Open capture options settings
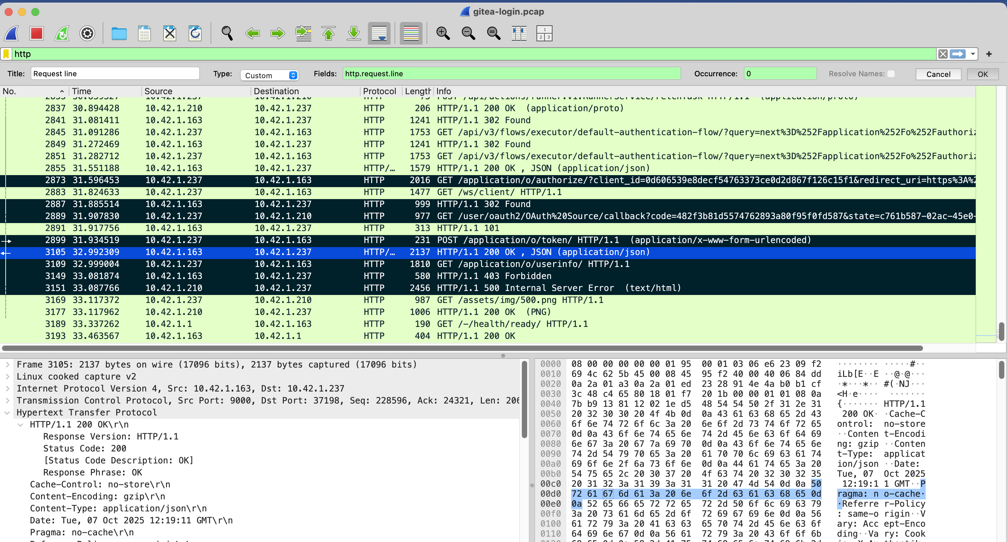The width and height of the screenshot is (1007, 542). 87,33
